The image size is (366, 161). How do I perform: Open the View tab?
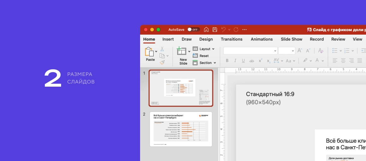click(x=357, y=39)
